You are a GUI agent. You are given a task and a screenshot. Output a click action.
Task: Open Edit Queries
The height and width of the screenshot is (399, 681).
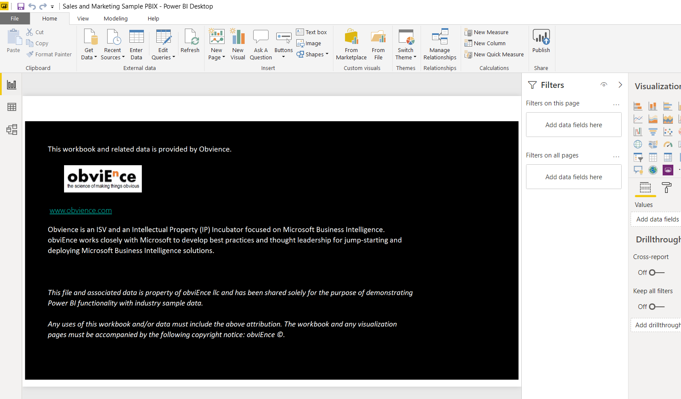(163, 44)
